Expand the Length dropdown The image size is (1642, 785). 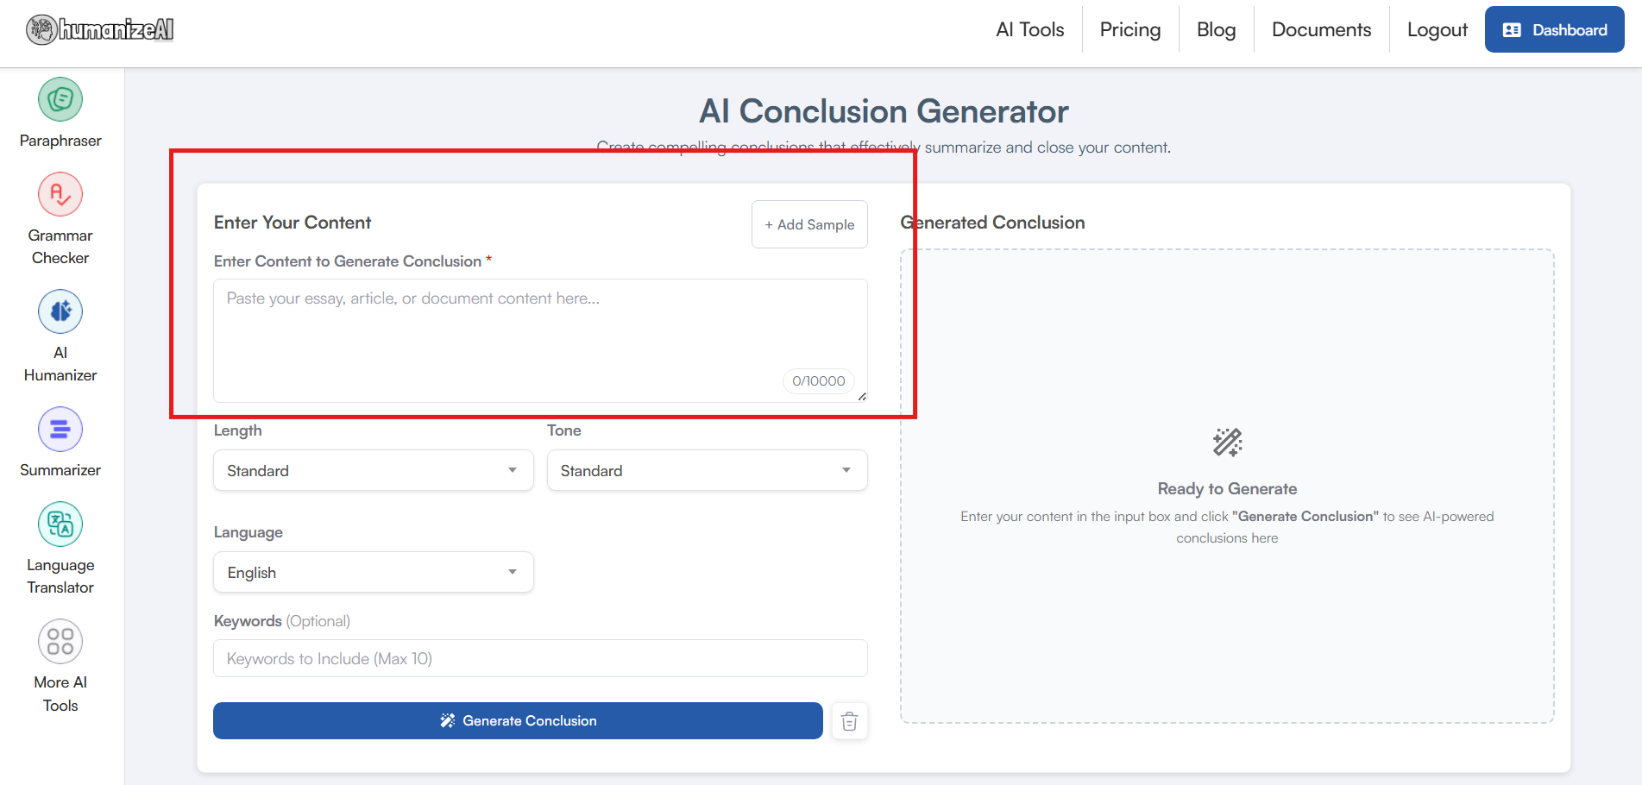tap(373, 471)
